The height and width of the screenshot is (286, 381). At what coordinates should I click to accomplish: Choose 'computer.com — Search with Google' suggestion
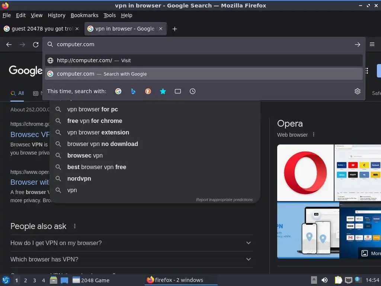coord(204,74)
